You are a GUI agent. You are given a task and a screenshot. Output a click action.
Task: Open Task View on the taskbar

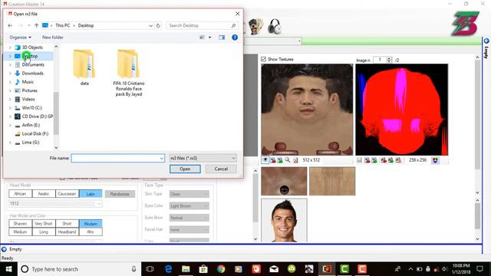pyautogui.click(x=150, y=269)
